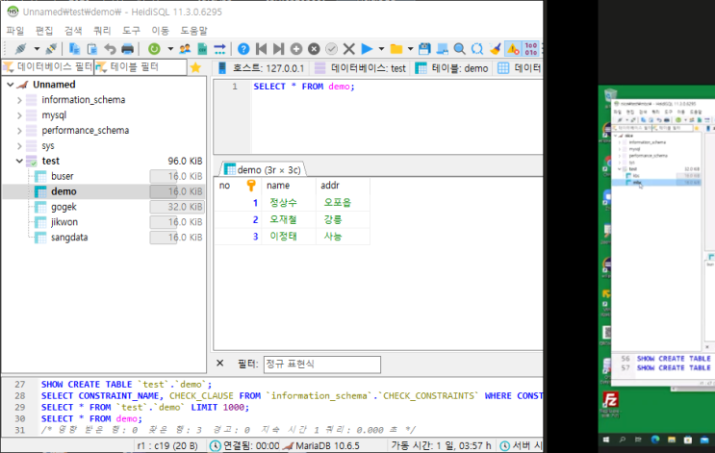Click the blue Help question mark icon
The width and height of the screenshot is (715, 453).
[x=243, y=48]
